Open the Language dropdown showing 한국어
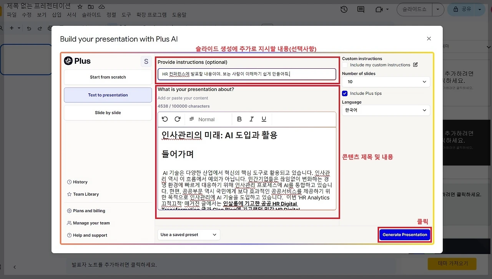The image size is (492, 279). coord(386,110)
